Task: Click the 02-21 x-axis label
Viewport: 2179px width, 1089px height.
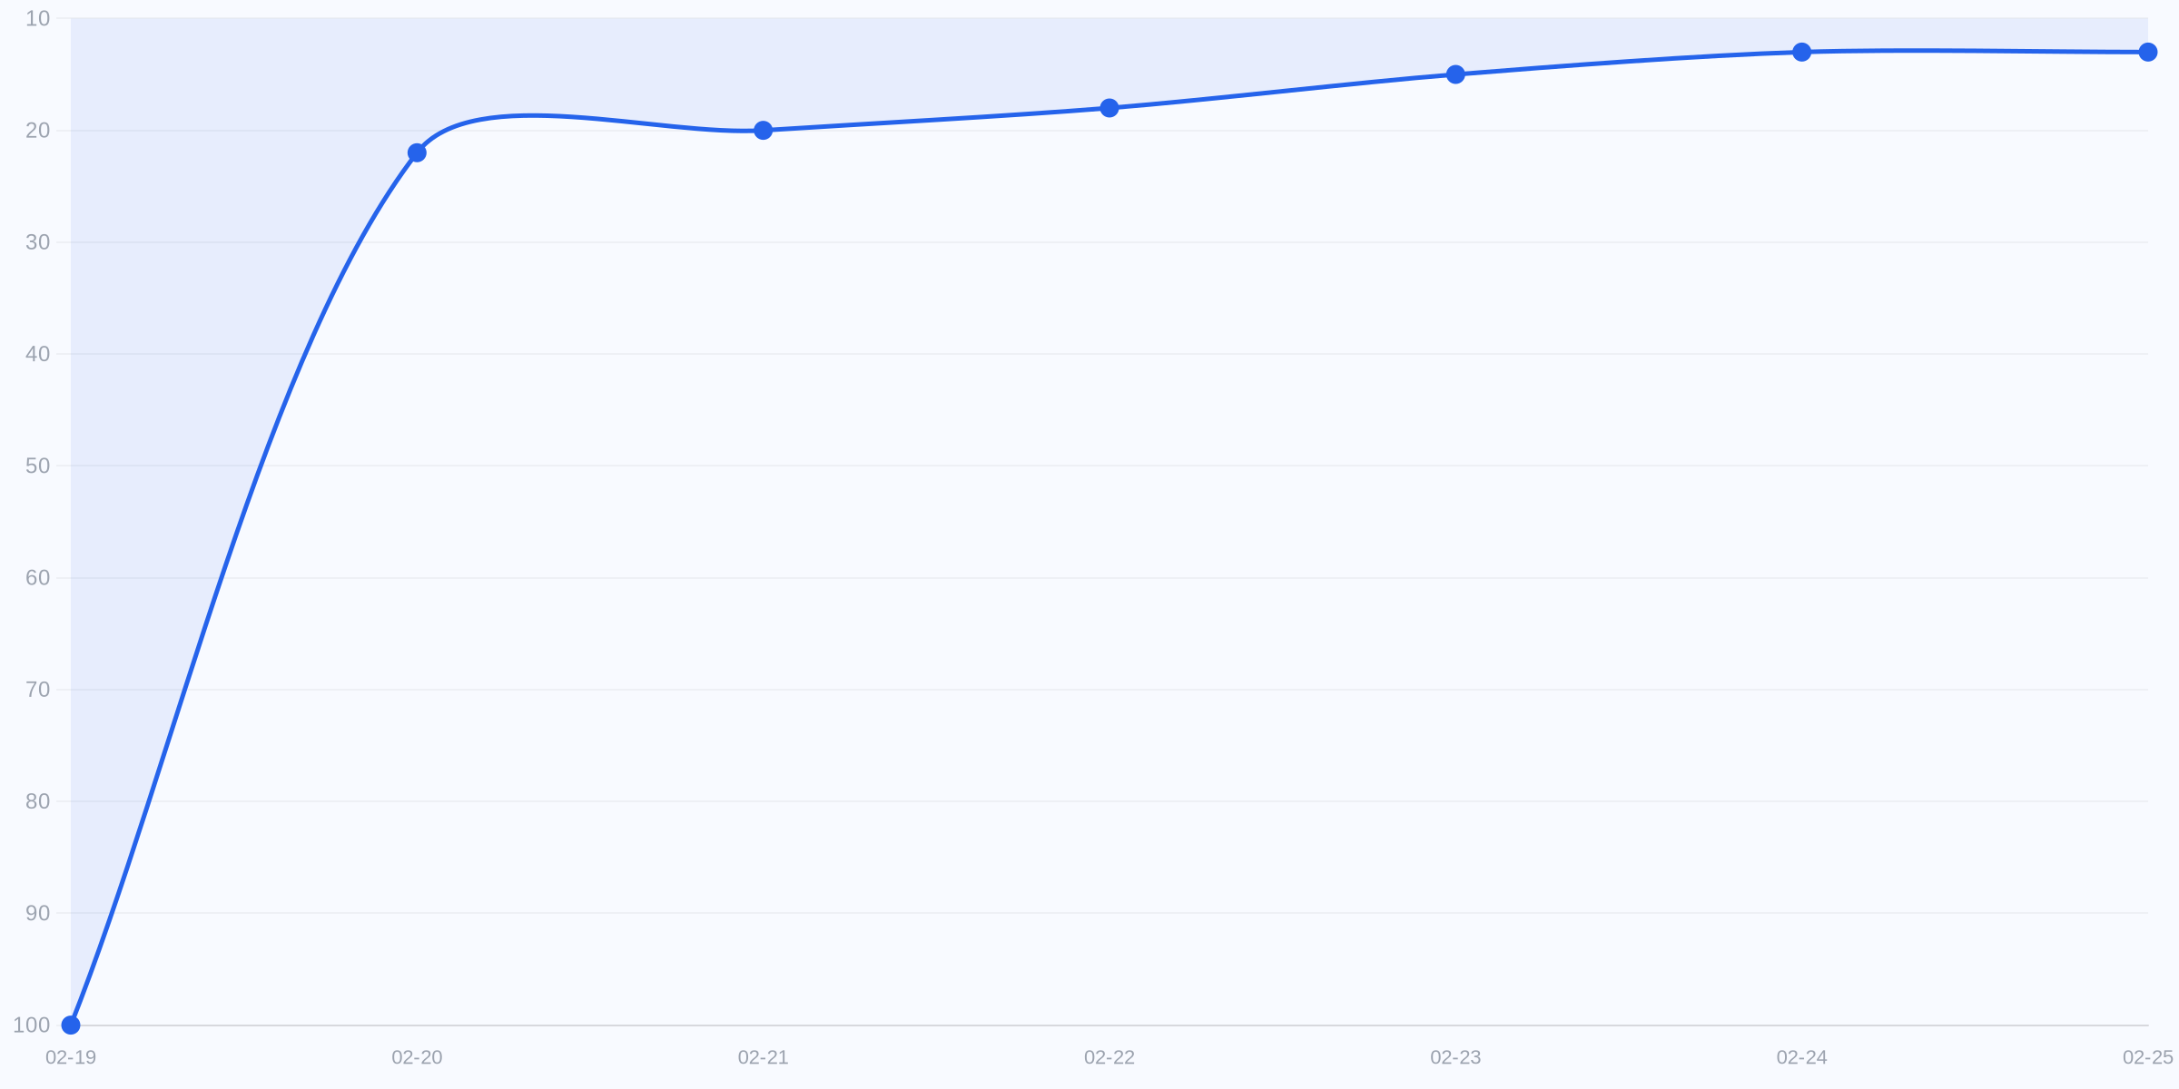Action: click(764, 1057)
